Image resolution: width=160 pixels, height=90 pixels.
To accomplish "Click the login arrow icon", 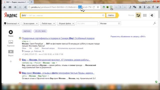I will pyautogui.click(x=152, y=15).
